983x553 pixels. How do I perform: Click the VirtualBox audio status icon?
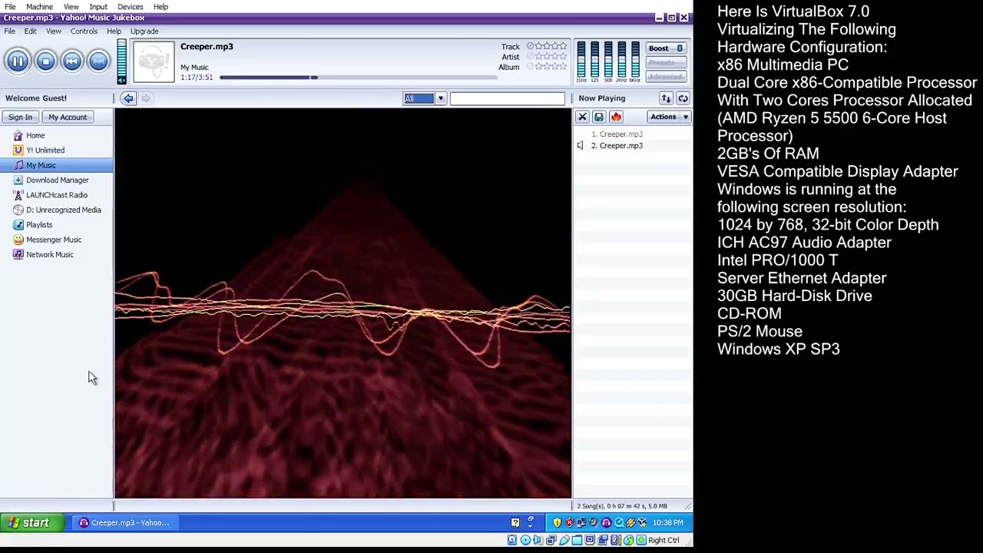(x=538, y=540)
